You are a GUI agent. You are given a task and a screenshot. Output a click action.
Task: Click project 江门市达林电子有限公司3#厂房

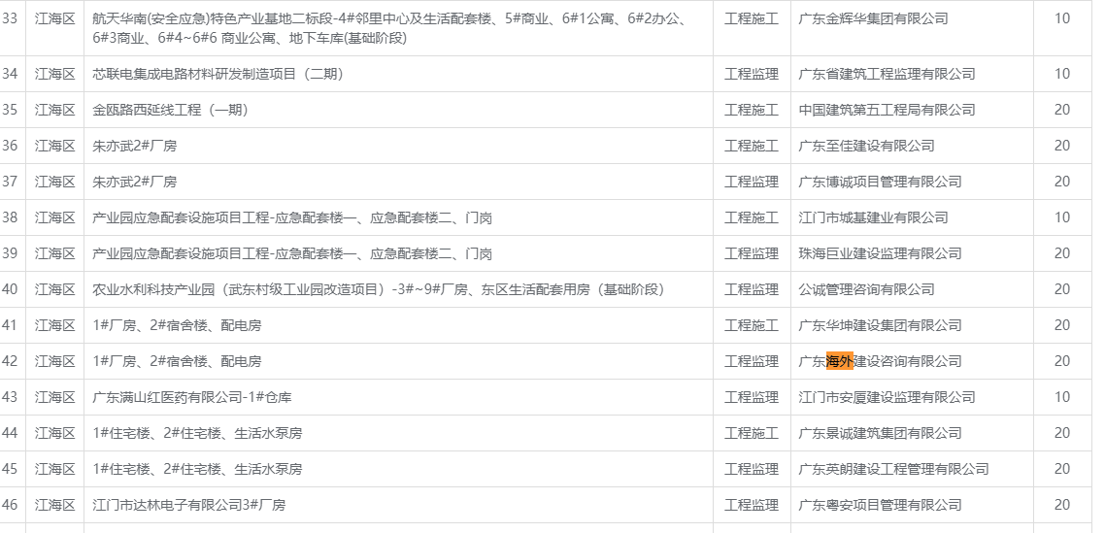pyautogui.click(x=189, y=505)
